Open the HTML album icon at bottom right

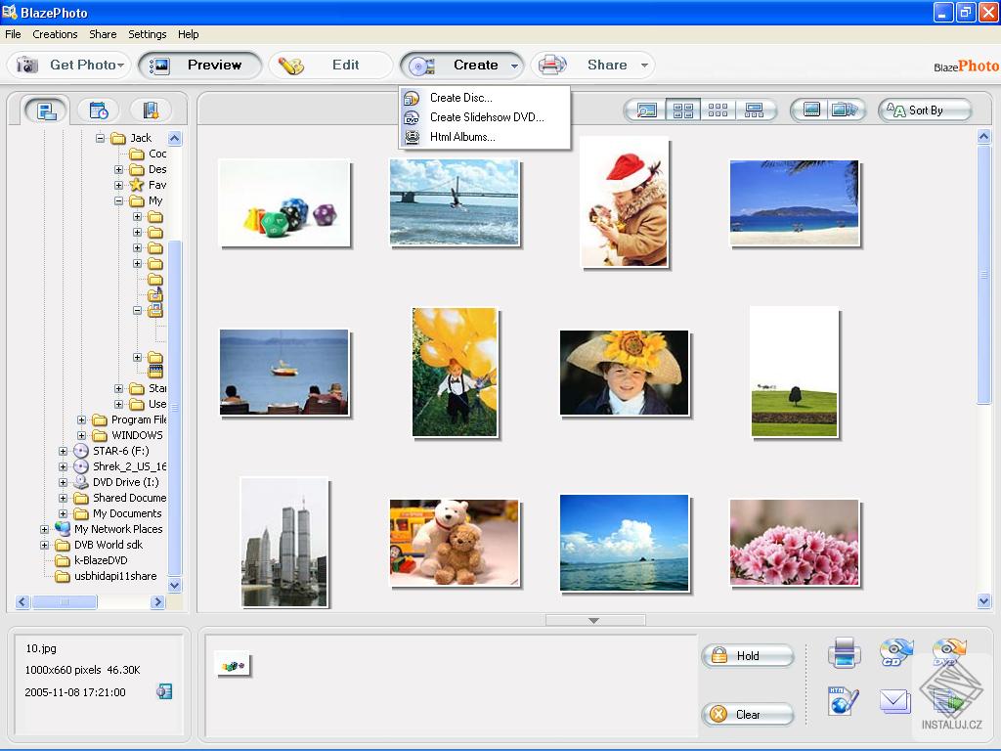point(842,700)
